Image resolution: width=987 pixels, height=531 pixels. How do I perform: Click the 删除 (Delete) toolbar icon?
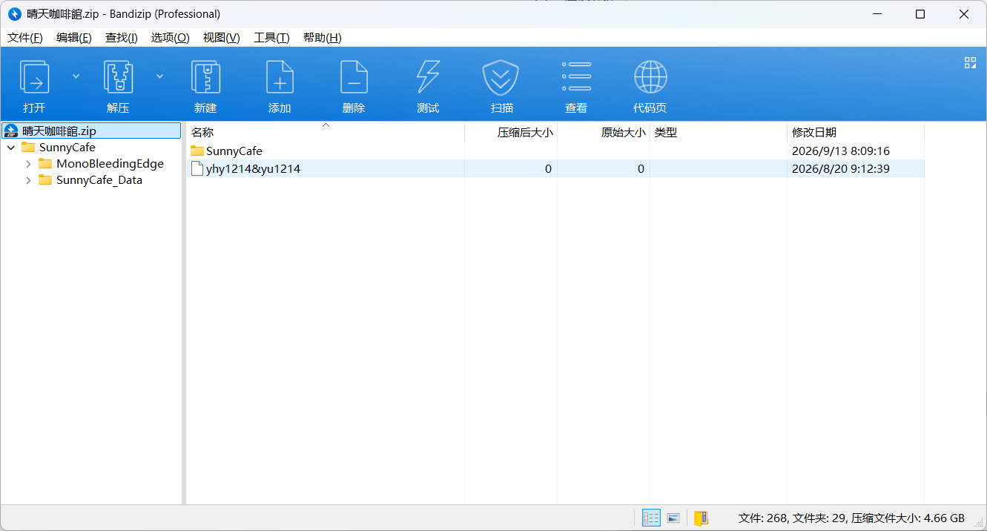(354, 77)
